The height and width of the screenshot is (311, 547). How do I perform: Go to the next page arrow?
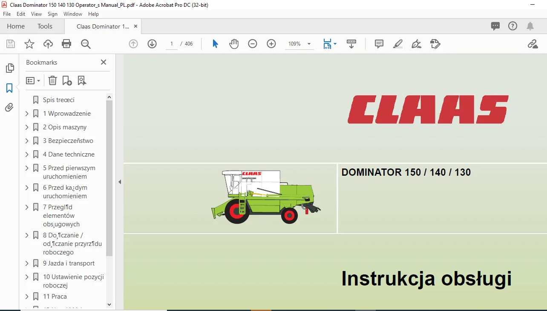(x=152, y=44)
